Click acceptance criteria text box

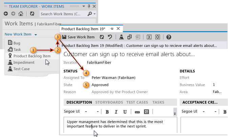tap(204, 125)
